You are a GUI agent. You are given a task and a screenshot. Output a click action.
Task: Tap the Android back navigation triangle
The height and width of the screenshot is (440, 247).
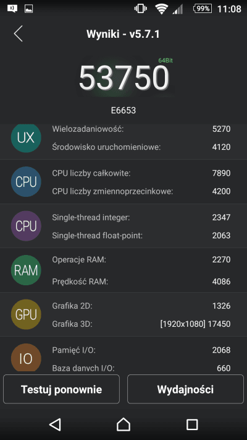[55, 425]
